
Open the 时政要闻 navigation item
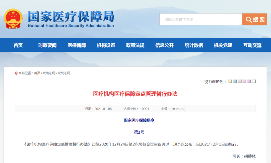(47, 45)
